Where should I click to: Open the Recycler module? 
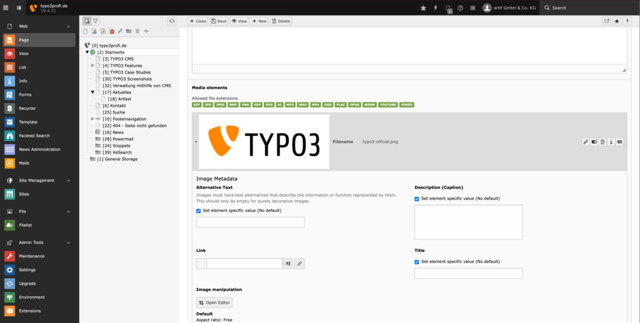point(39,108)
